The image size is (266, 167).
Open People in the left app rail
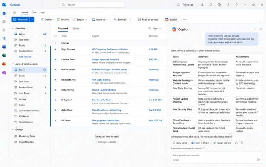(4, 30)
